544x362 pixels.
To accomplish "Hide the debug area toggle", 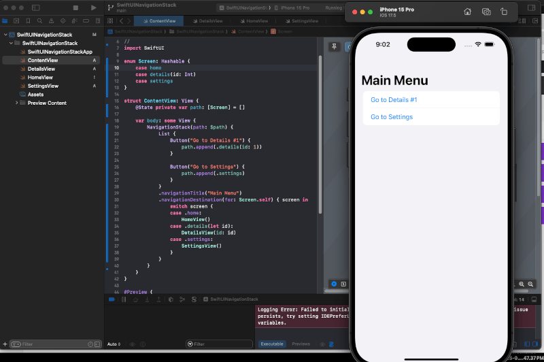I will click(x=534, y=299).
